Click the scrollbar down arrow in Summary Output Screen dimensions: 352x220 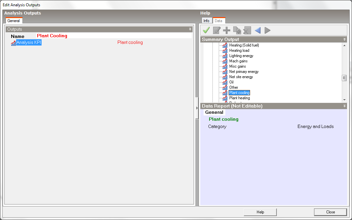tap(344, 100)
